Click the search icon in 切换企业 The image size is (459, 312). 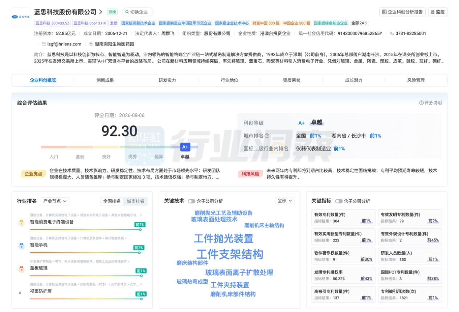pyautogui.click(x=127, y=12)
